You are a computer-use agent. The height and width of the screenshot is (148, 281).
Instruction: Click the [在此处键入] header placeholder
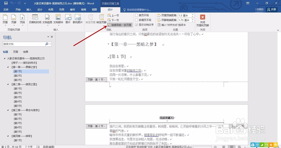tap(167, 118)
